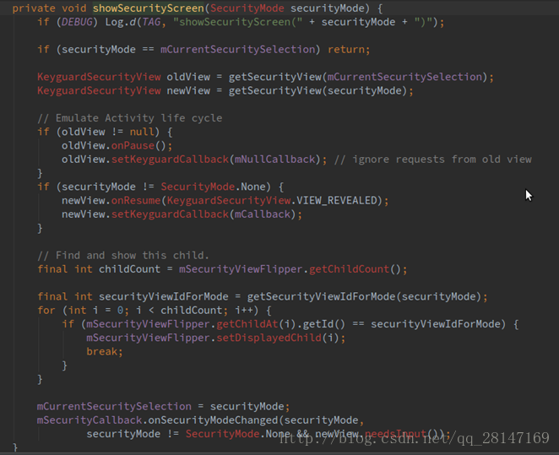Click the 'return' keyword
Screen dimensions: 559x455
pos(346,50)
